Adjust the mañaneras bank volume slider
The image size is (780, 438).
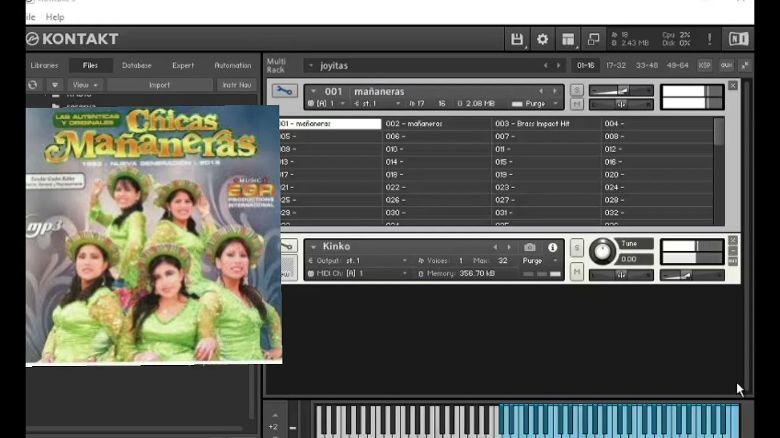tap(621, 91)
